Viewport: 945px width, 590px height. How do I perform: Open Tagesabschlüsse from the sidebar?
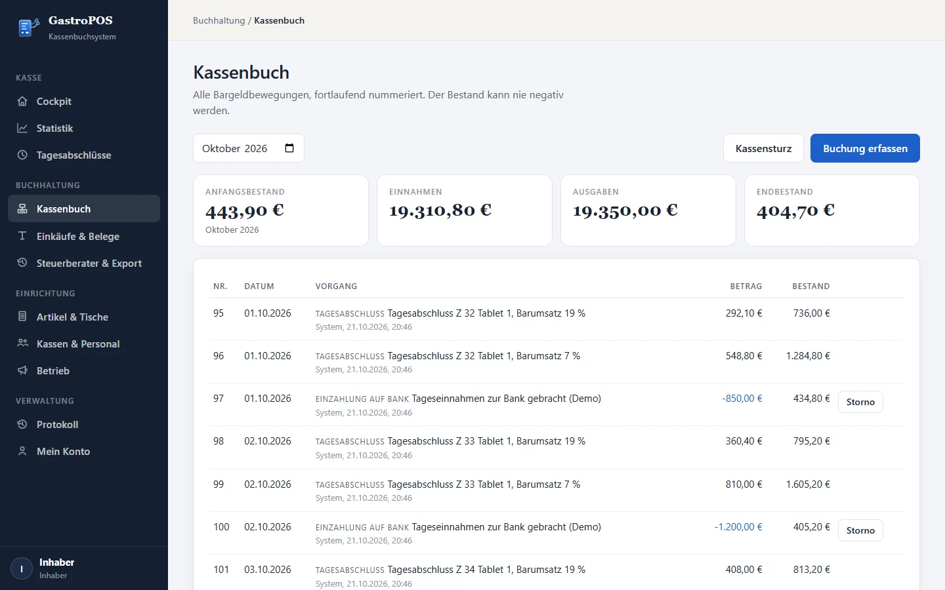pos(84,155)
